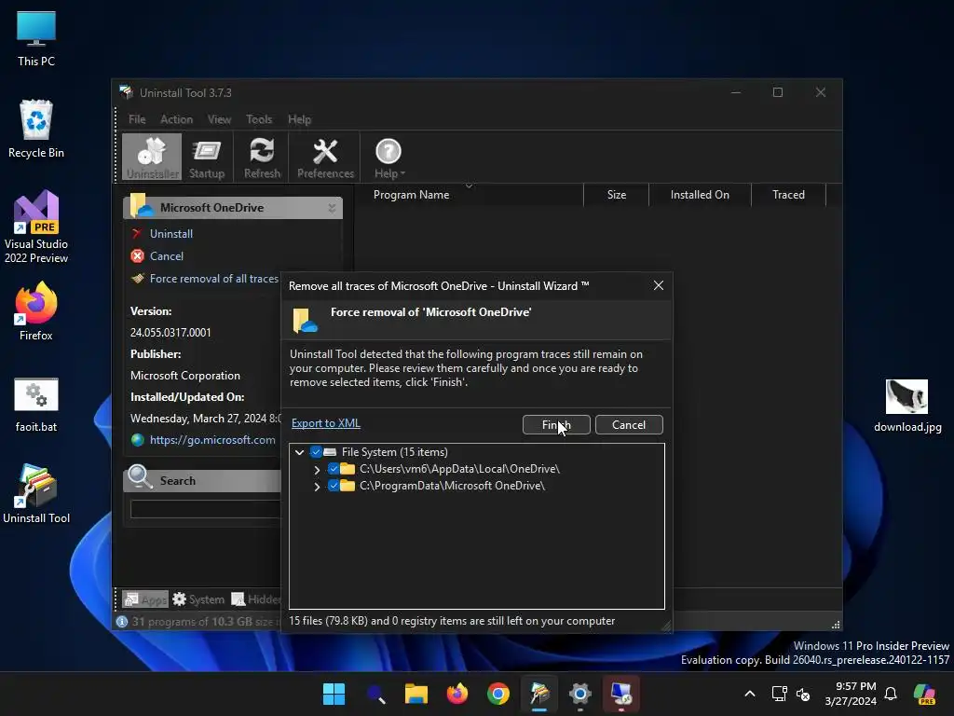Click the status bar info icon
The image size is (954, 716).
pyautogui.click(x=122, y=622)
